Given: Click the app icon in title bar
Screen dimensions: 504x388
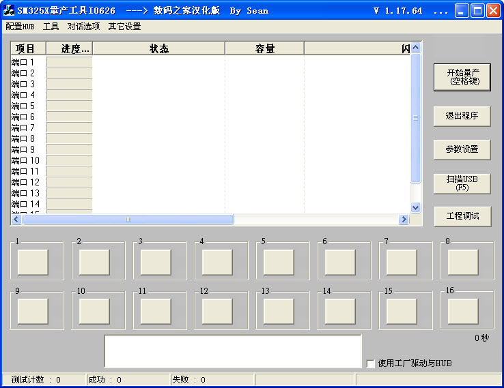Looking at the screenshot, I should point(8,10).
